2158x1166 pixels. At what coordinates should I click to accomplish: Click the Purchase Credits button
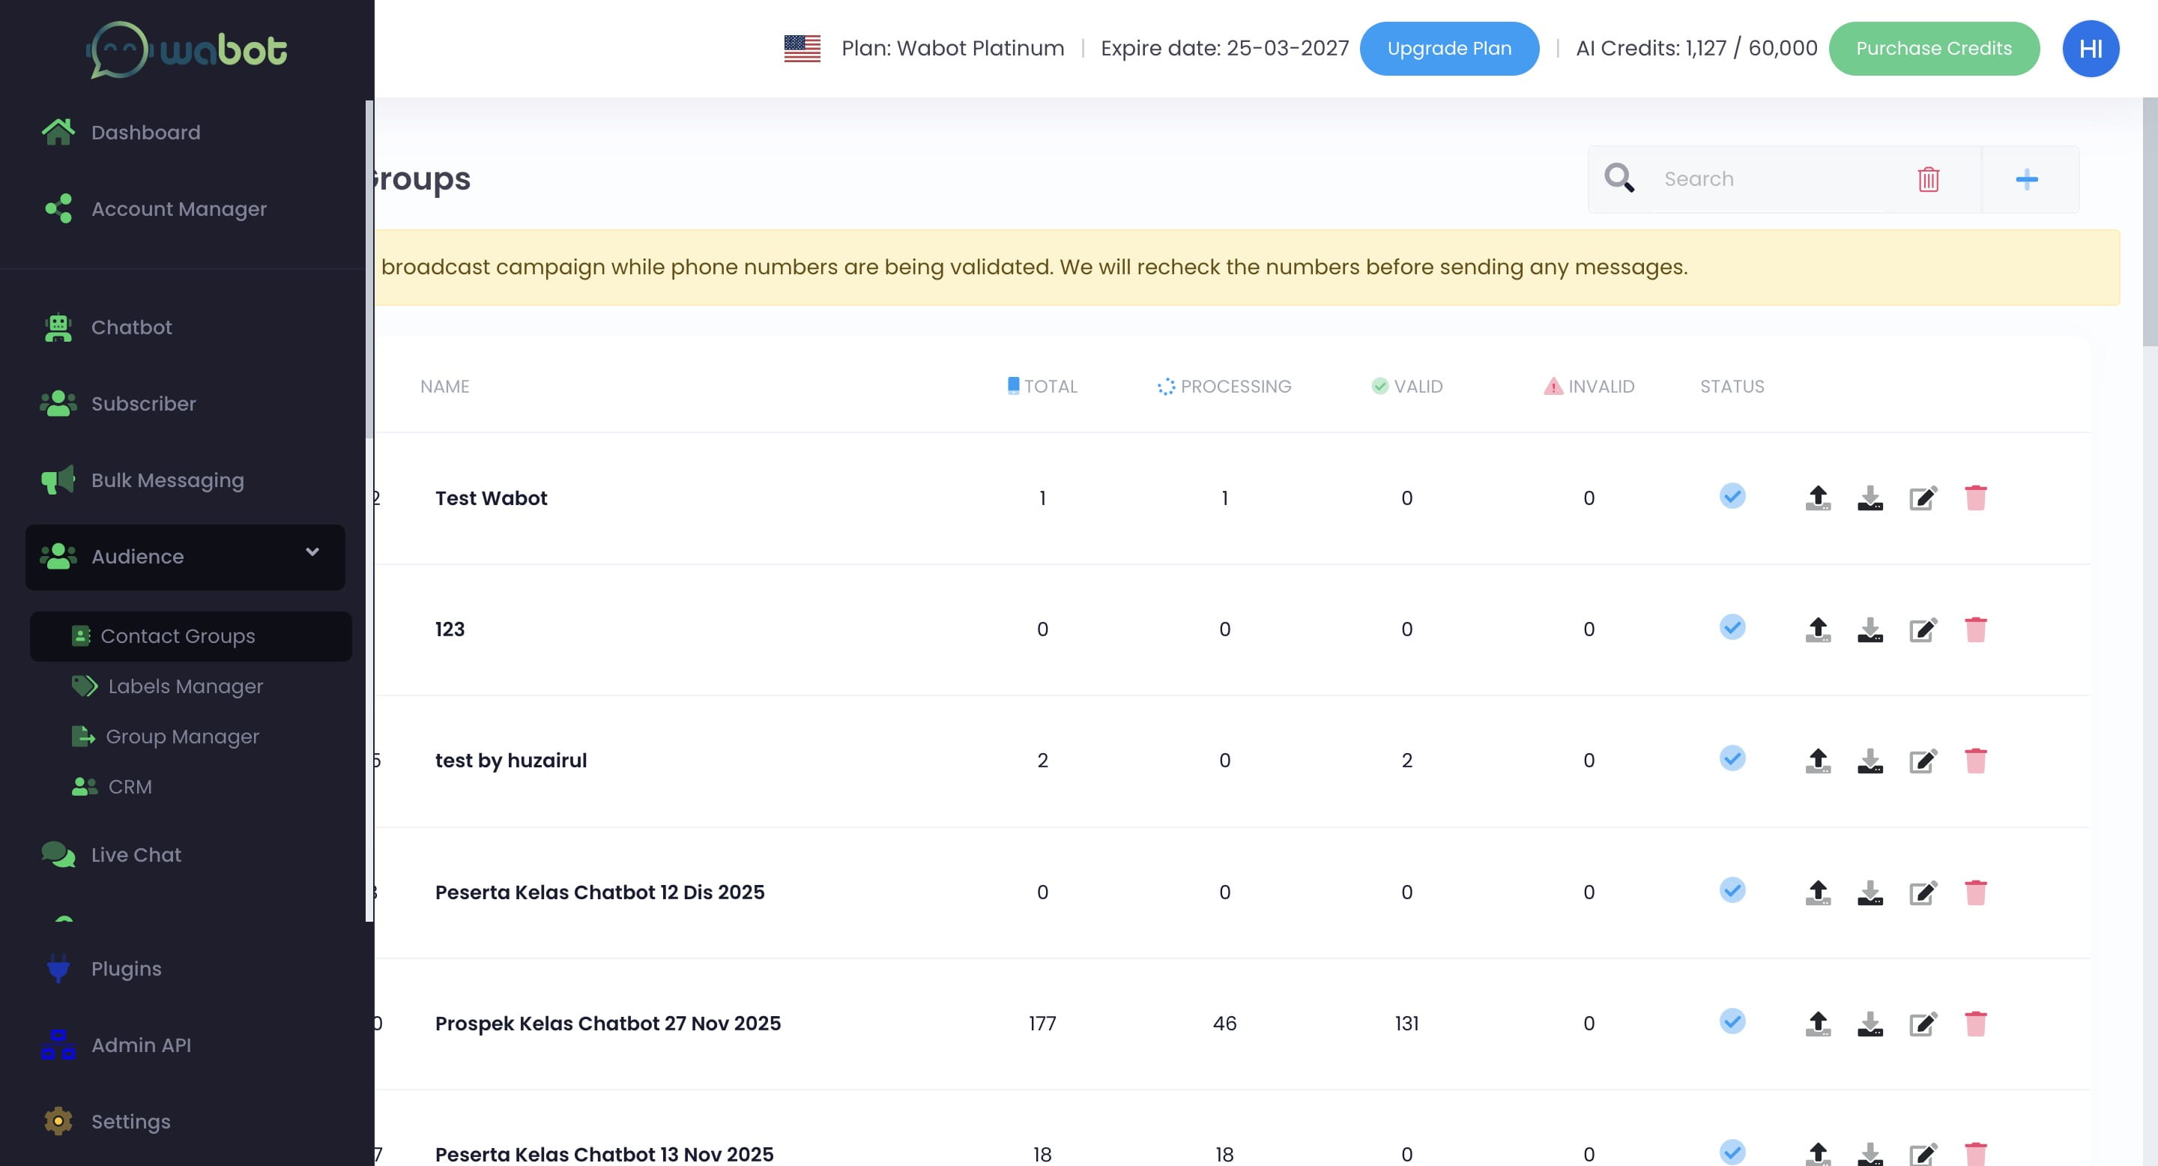coord(1934,48)
